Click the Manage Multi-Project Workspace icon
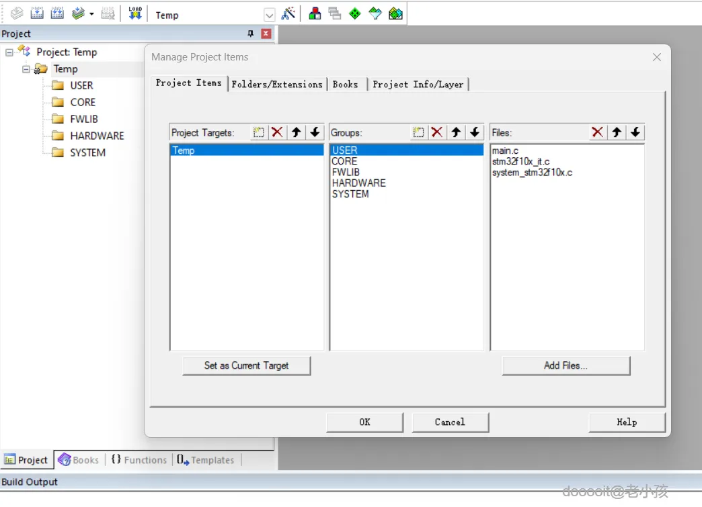Screen dimensions: 702x507 point(334,13)
